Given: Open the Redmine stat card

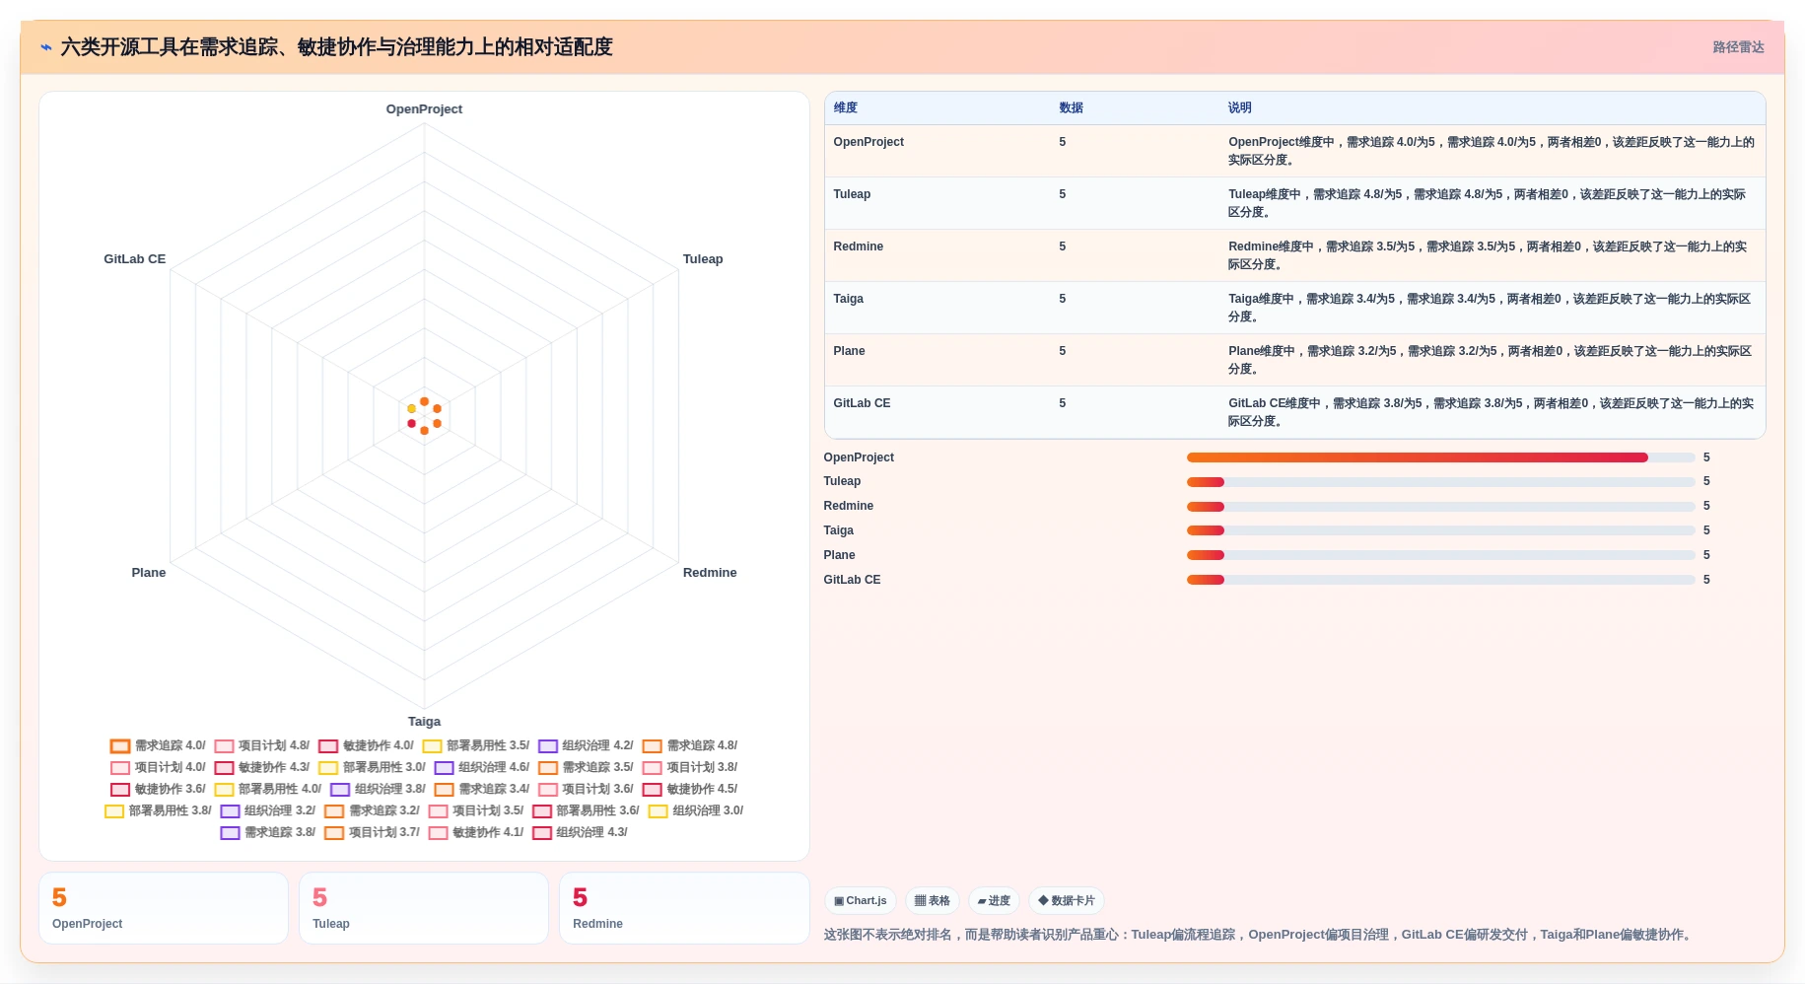Looking at the screenshot, I should pyautogui.click(x=684, y=908).
